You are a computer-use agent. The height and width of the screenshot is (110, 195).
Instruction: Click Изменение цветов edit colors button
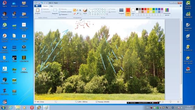coord(167,12)
